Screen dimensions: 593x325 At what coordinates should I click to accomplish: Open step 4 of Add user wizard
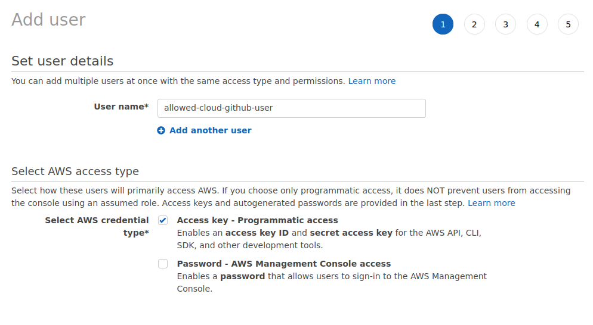(x=537, y=24)
